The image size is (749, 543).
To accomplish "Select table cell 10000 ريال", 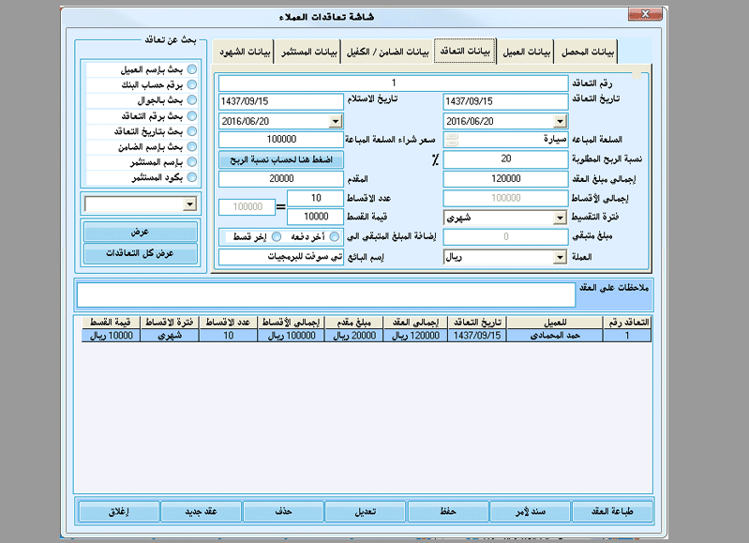I will (x=111, y=336).
